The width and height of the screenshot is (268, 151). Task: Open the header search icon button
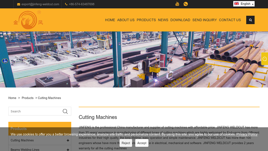click(250, 20)
